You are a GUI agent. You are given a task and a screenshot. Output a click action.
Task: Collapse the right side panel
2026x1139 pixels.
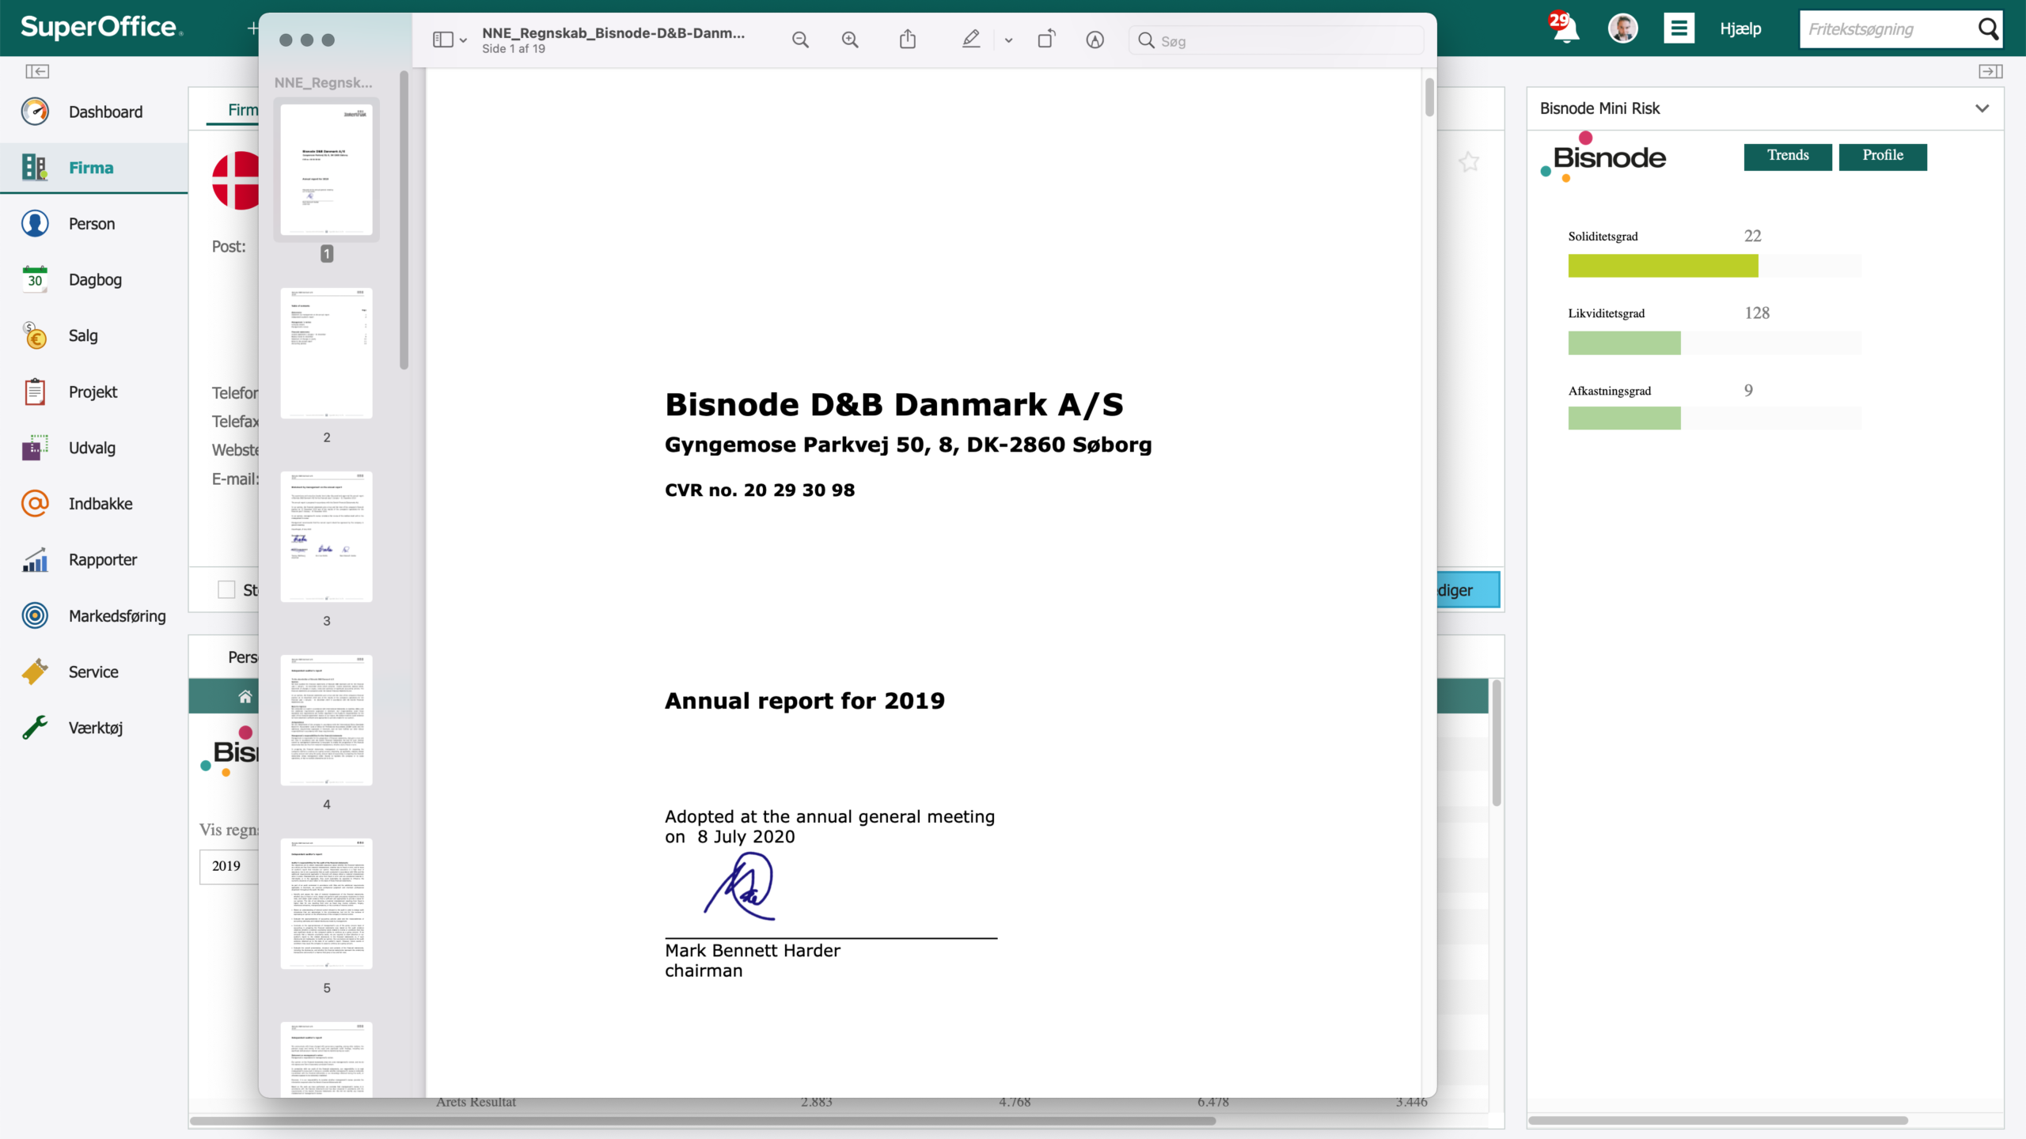tap(1990, 72)
